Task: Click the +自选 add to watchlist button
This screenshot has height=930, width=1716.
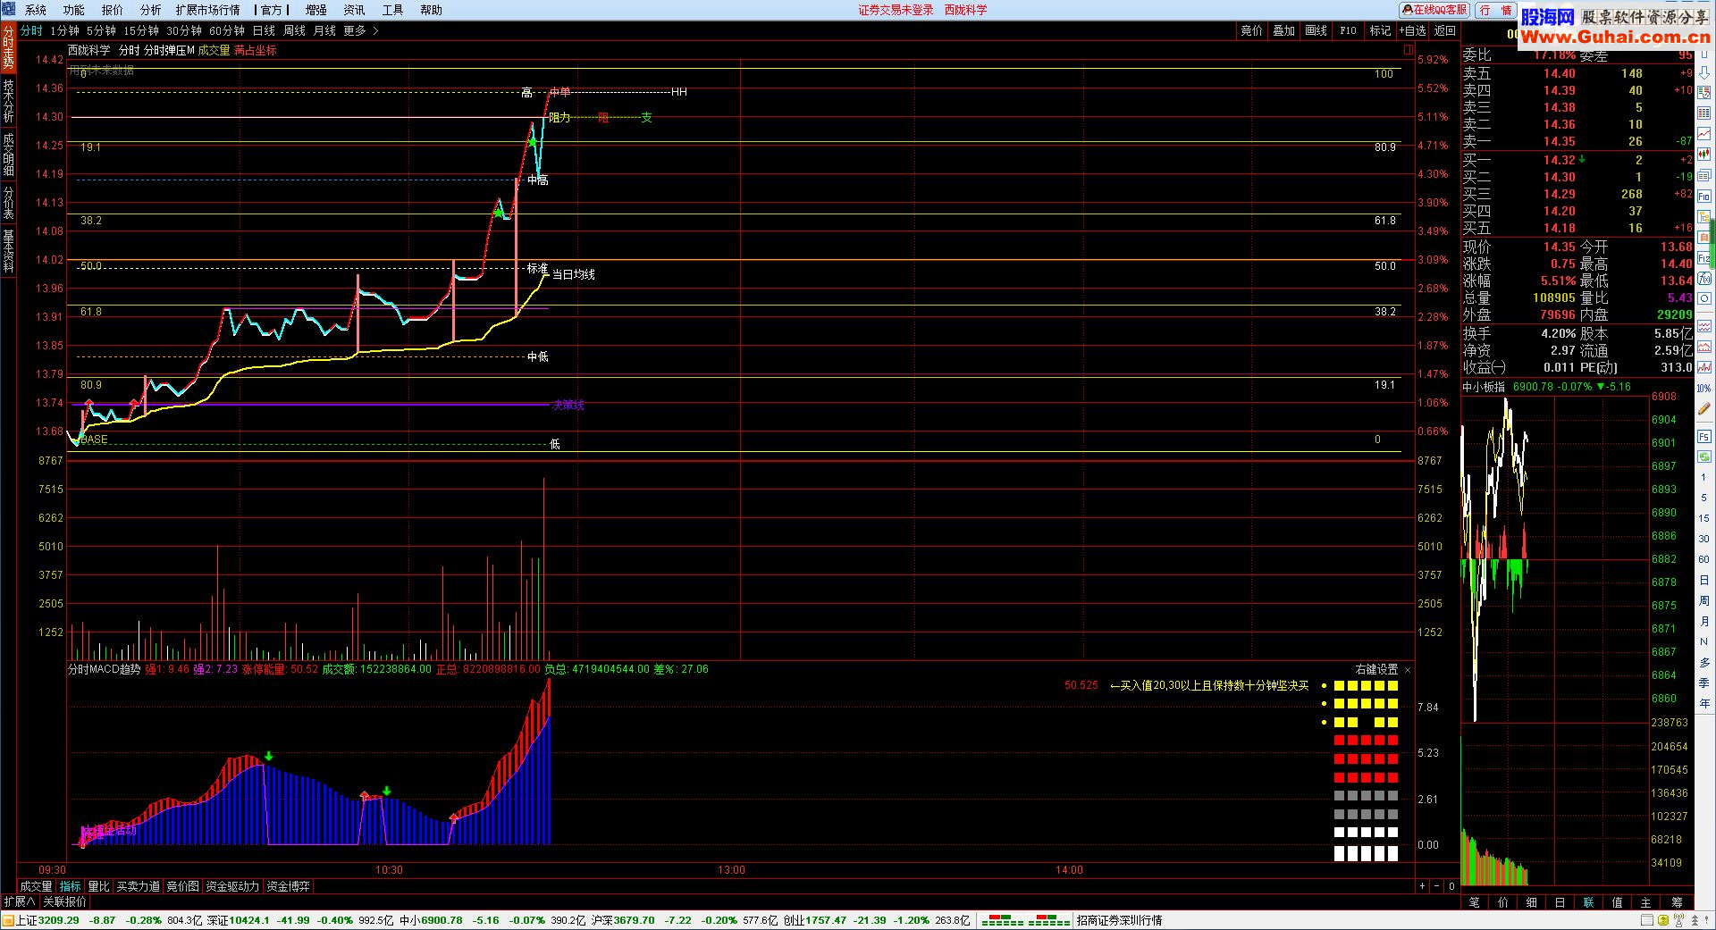Action: click(x=1413, y=30)
